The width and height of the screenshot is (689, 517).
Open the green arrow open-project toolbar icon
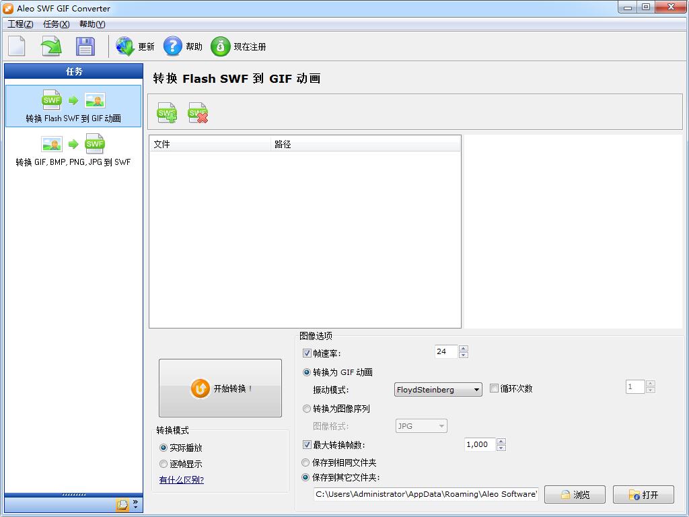[50, 46]
